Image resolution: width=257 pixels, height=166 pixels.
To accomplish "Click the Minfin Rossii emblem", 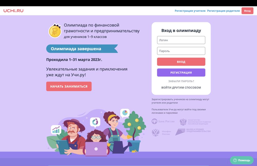I will pyautogui.click(x=155, y=132).
